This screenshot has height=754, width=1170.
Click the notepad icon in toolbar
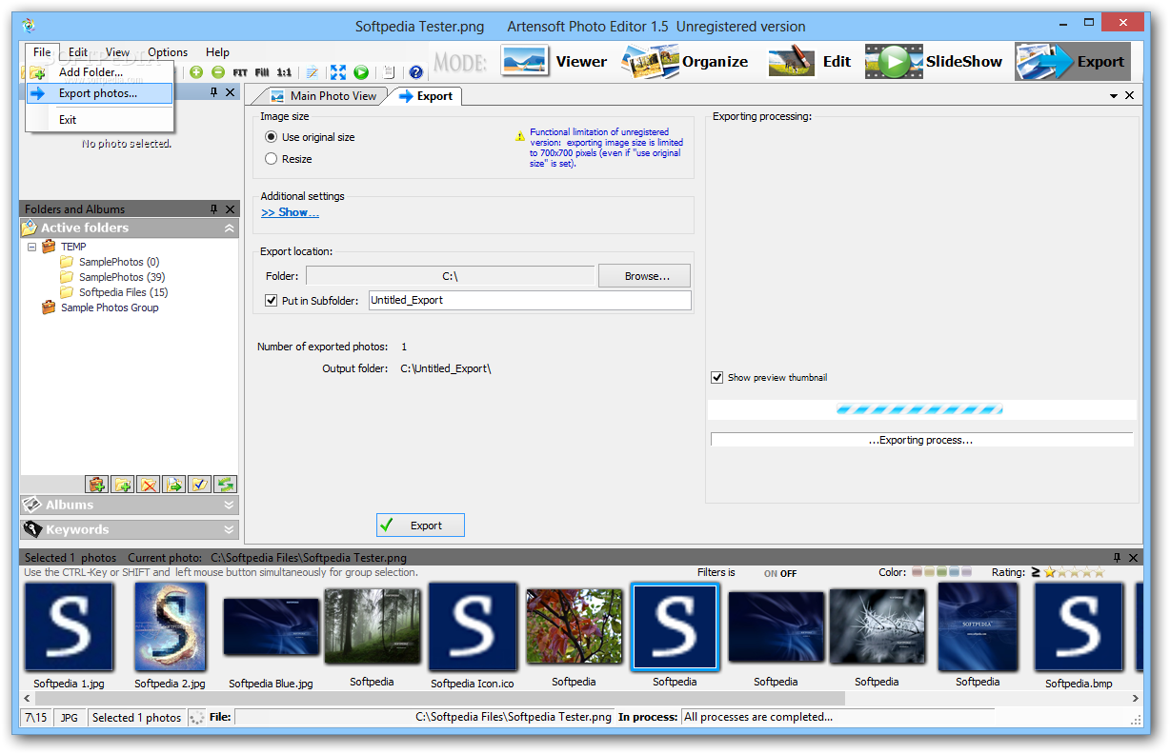tap(389, 72)
